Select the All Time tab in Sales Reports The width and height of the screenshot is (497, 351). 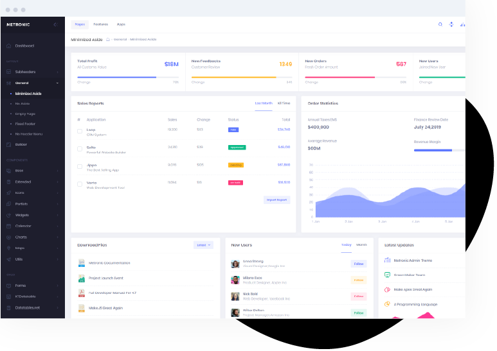[x=284, y=103]
